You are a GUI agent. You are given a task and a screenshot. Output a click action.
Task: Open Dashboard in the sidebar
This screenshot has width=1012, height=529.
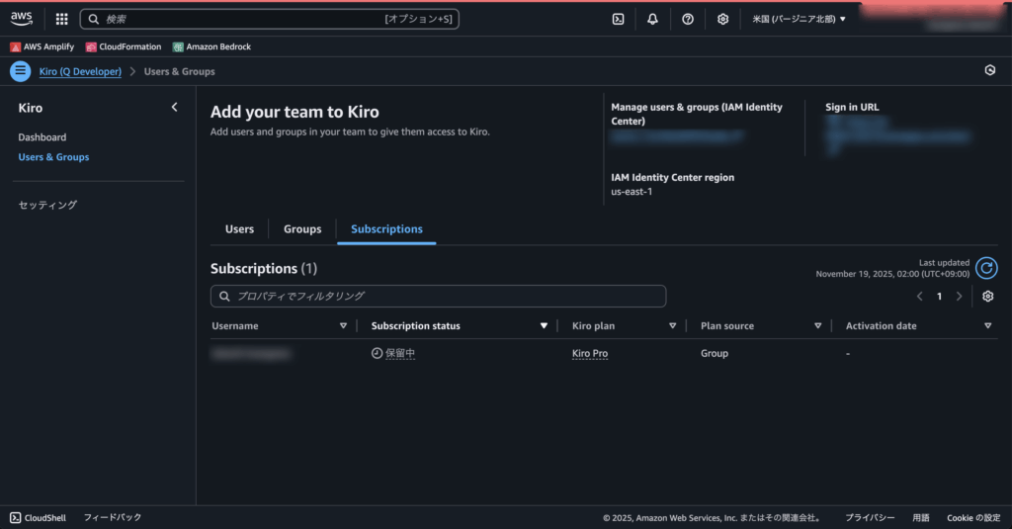42,137
